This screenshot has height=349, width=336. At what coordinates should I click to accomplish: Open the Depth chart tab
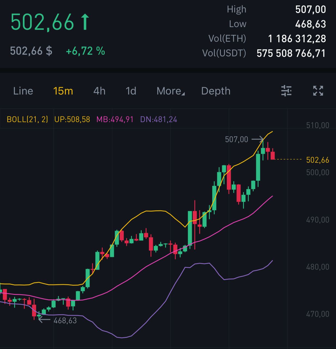point(216,91)
